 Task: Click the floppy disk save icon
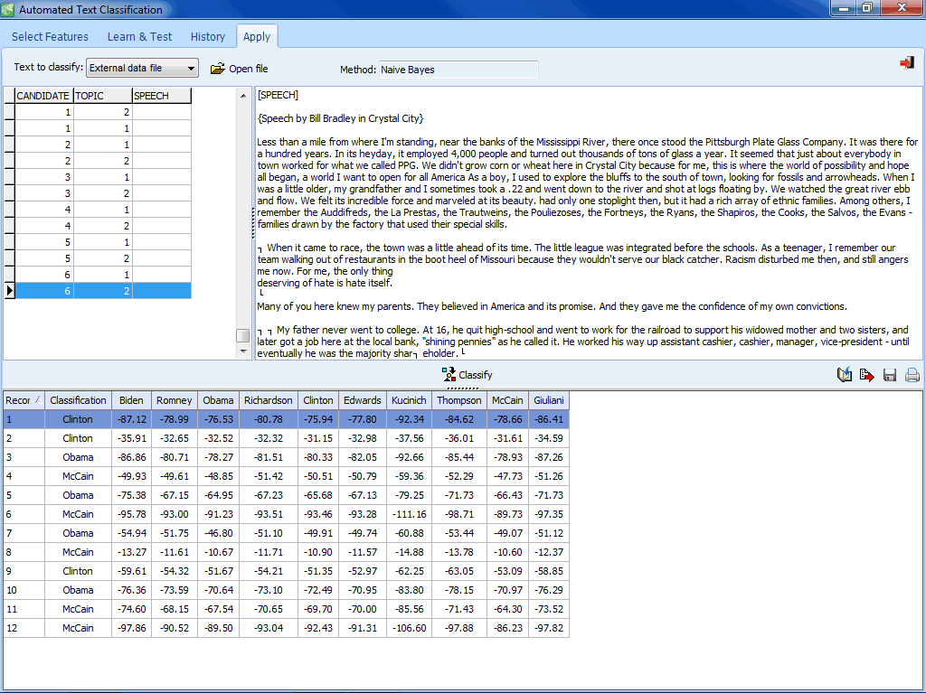[890, 375]
